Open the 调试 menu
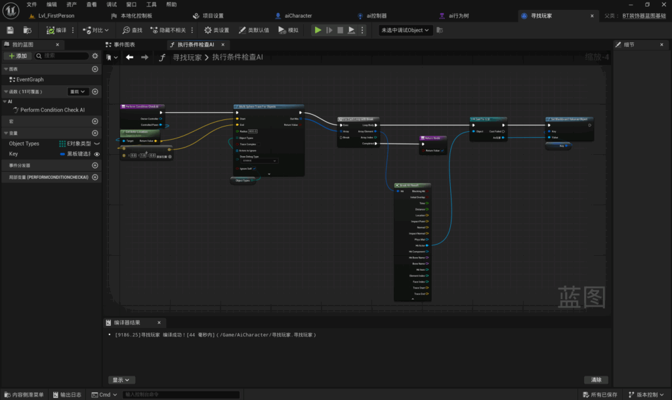 [x=112, y=5]
